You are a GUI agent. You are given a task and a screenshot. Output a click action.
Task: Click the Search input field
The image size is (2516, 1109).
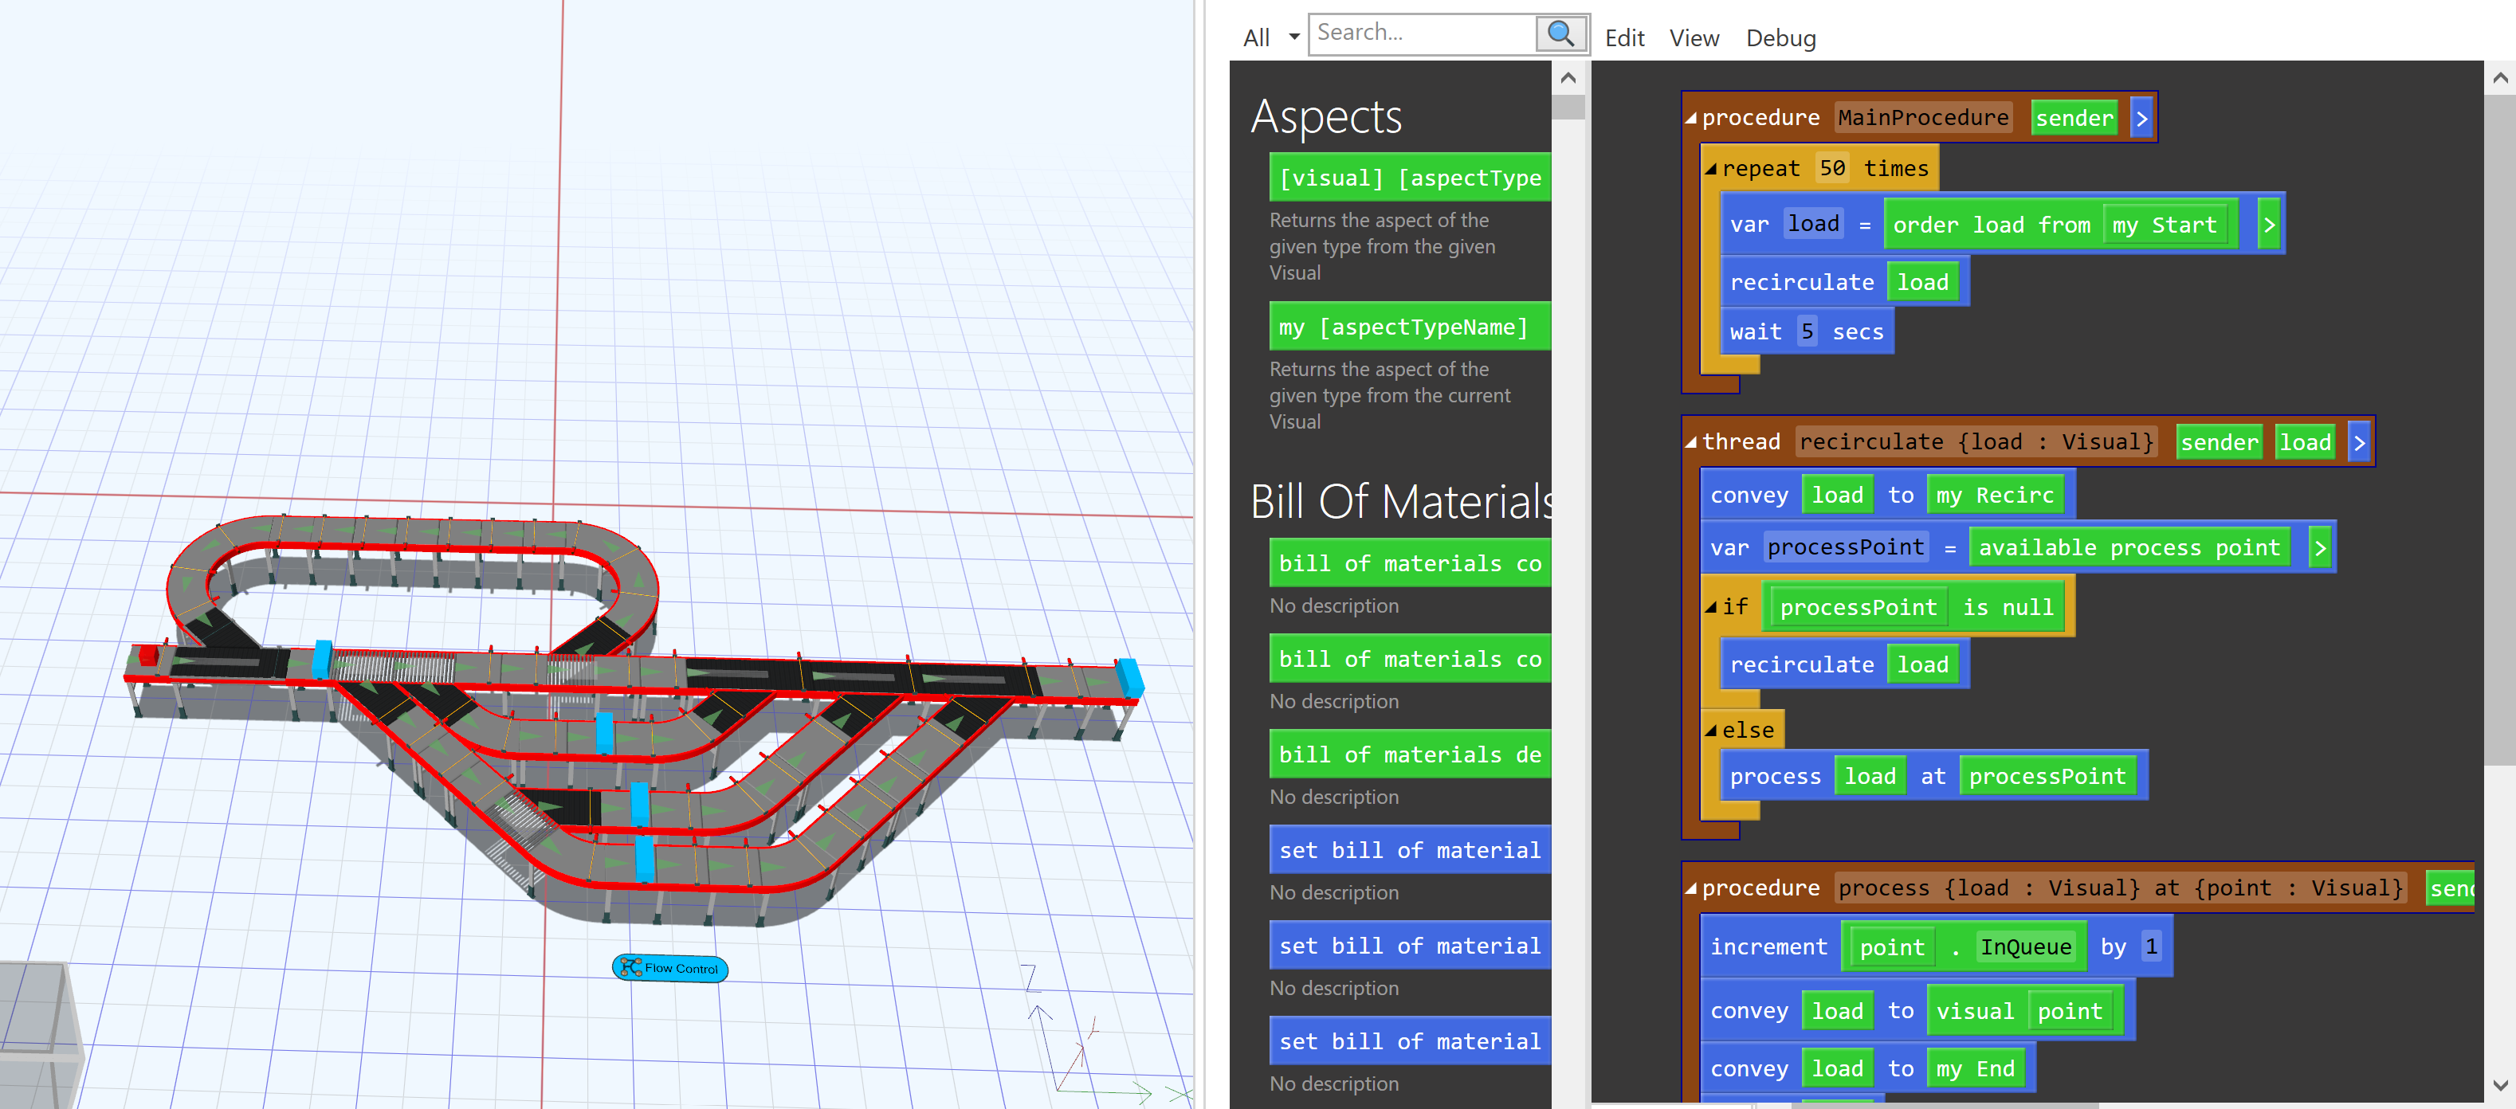[x=1421, y=33]
